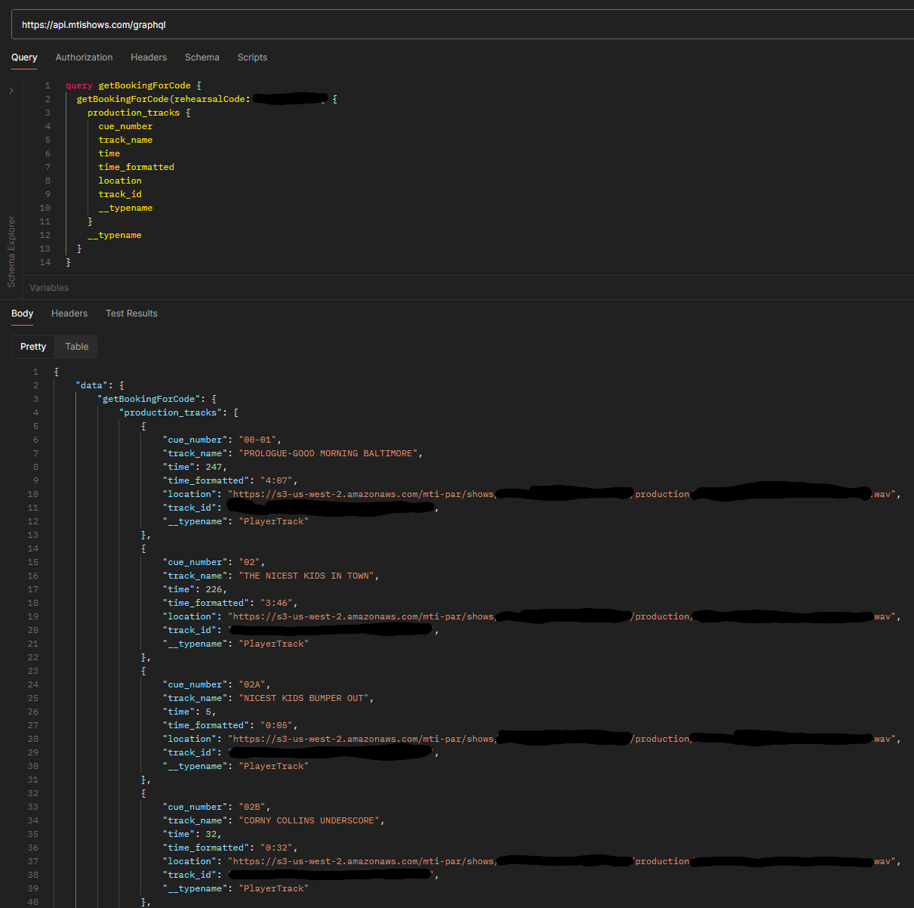
Task: Show the Test Results tab
Action: [x=131, y=313]
